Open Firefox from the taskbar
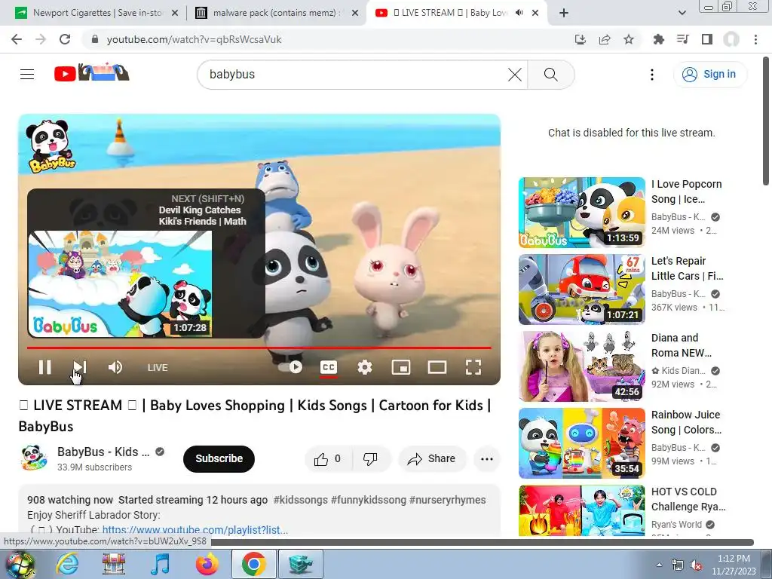The height and width of the screenshot is (579, 772). coord(207,564)
